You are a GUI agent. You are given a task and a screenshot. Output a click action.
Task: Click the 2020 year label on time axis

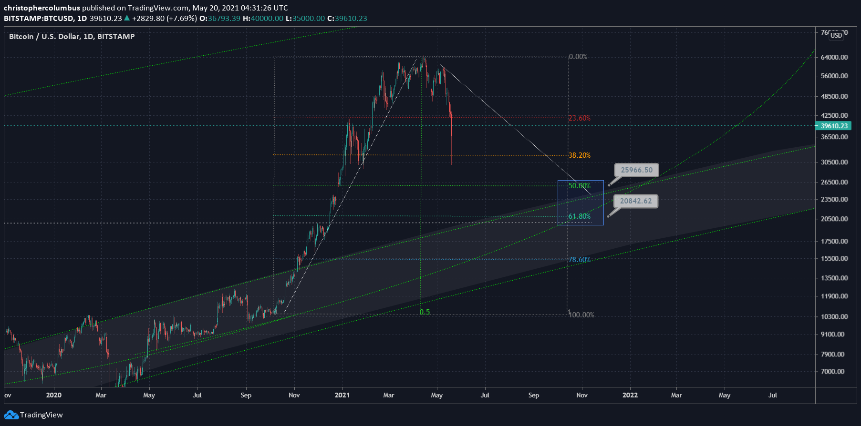click(x=54, y=395)
